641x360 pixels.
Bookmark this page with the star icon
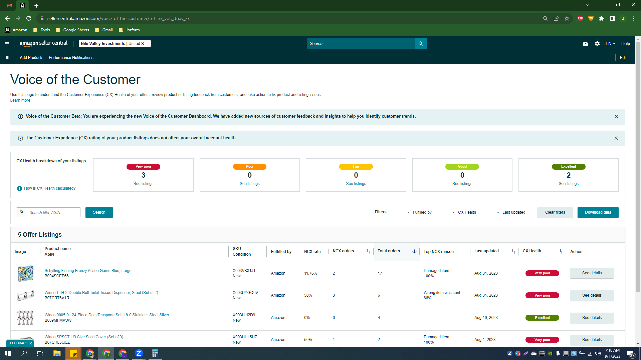567,18
